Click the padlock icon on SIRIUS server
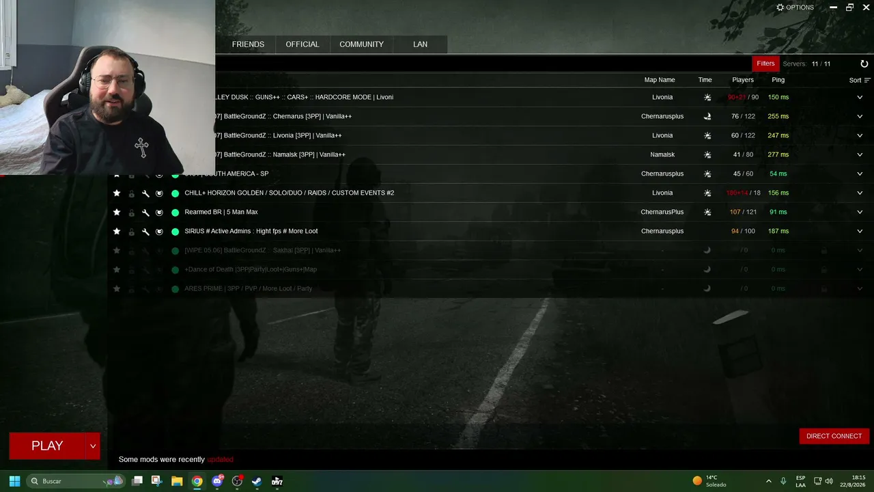This screenshot has height=492, width=874. [x=131, y=232]
